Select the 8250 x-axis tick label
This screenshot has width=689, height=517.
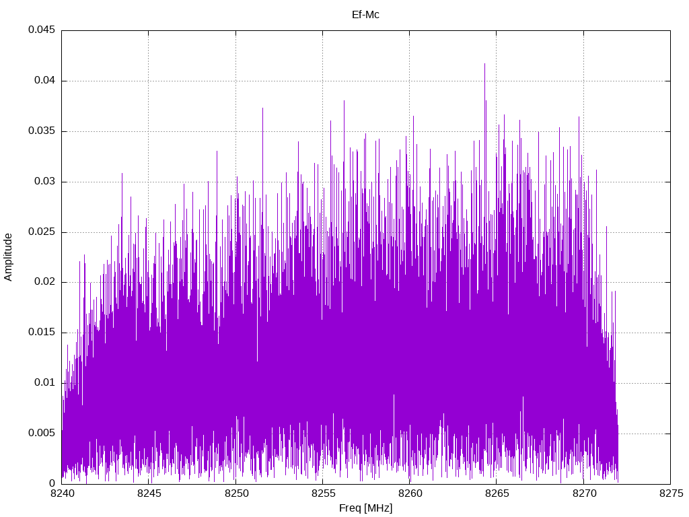point(236,493)
